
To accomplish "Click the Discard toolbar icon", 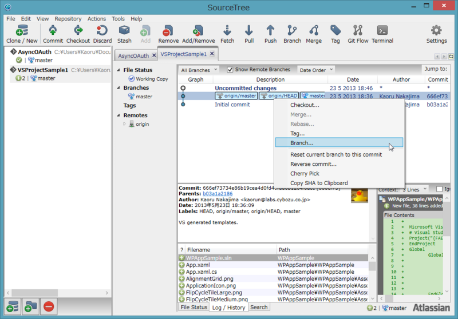I will pos(102,34).
